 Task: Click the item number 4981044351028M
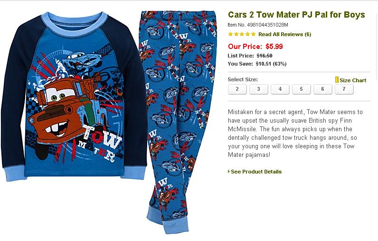[267, 25]
